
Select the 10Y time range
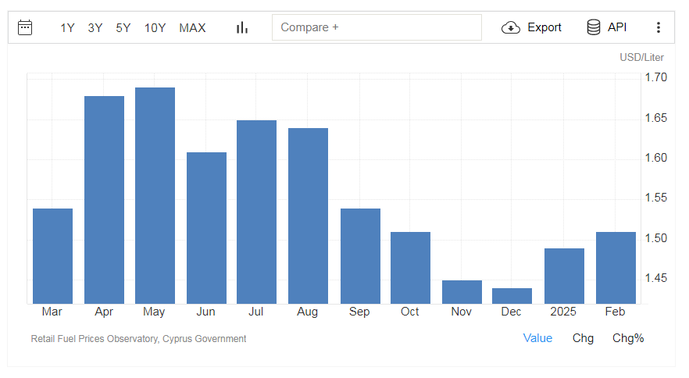(155, 28)
